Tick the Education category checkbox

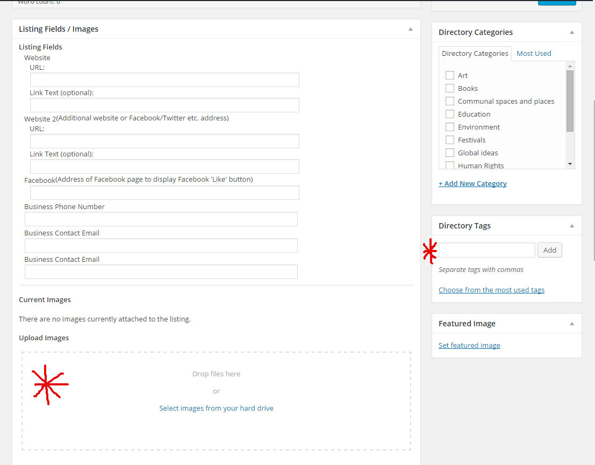tap(450, 114)
